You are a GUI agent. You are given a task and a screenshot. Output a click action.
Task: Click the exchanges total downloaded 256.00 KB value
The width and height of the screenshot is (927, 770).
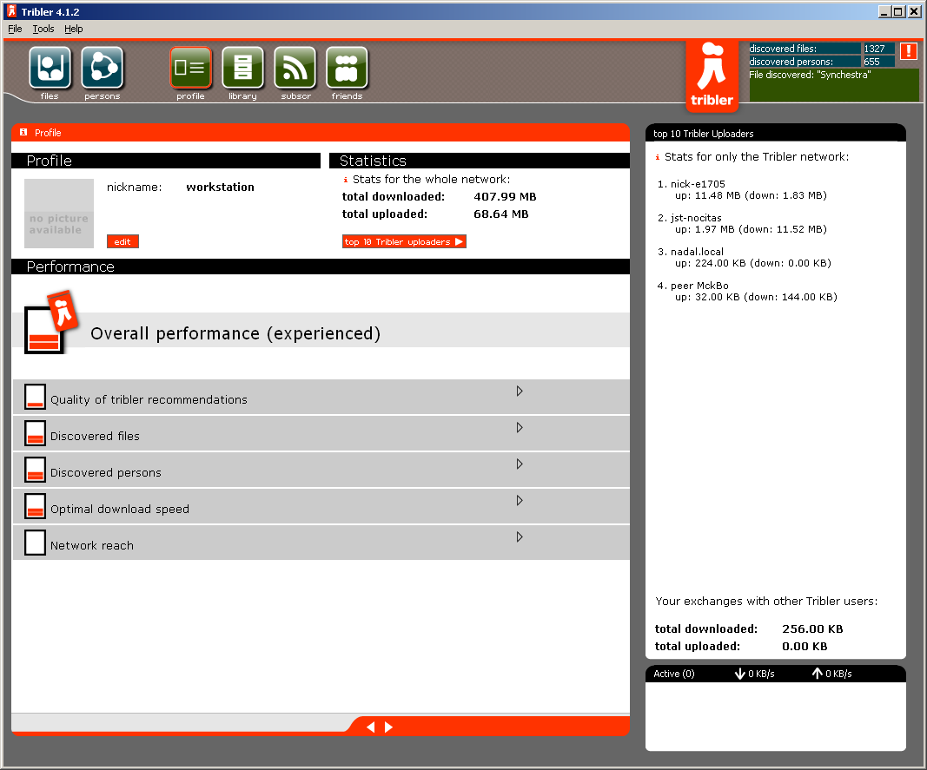(812, 629)
